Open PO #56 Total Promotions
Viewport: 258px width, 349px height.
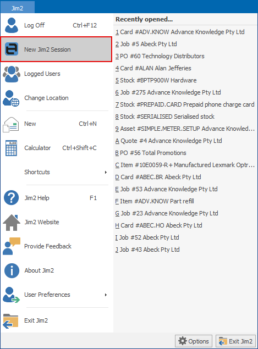point(151,153)
